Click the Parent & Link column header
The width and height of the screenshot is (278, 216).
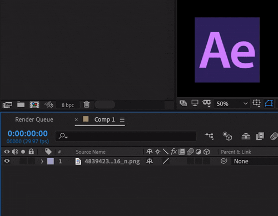(x=236, y=152)
